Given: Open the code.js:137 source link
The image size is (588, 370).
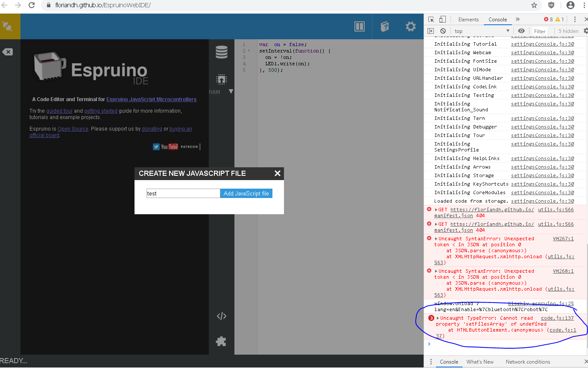Looking at the screenshot, I should [557, 318].
